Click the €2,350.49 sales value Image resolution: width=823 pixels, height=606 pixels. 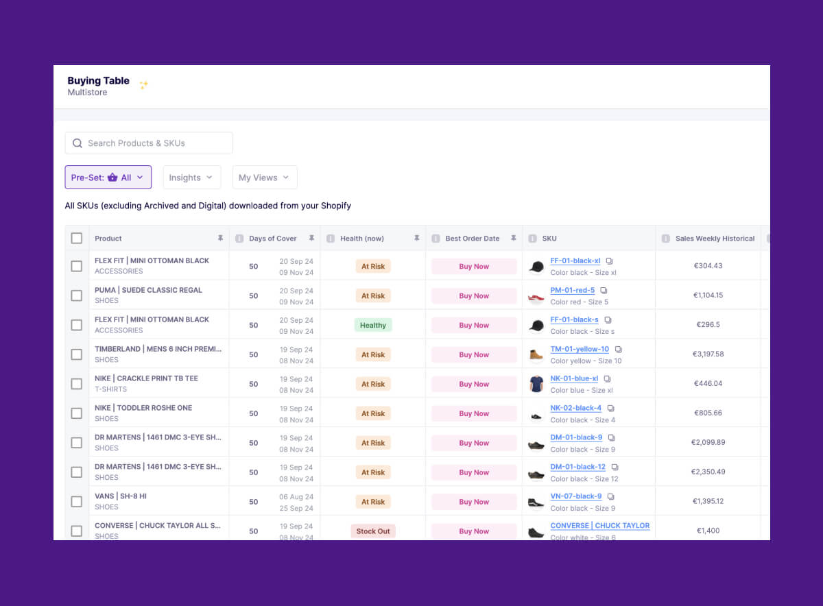pyautogui.click(x=708, y=472)
